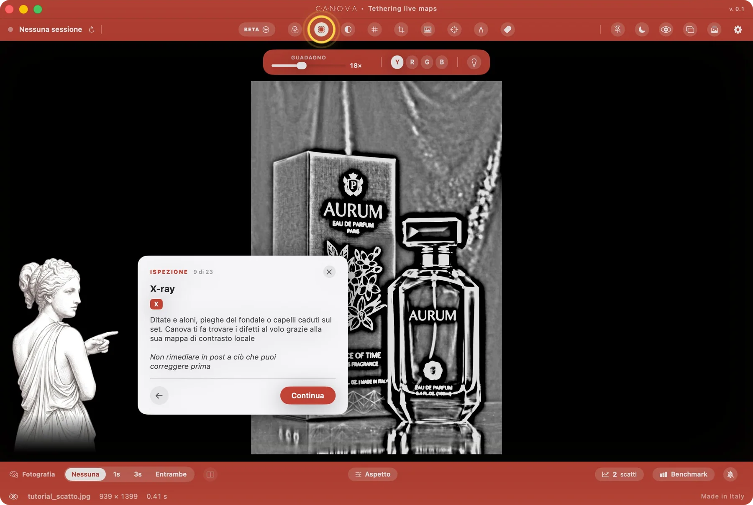Click the crosshair target icon
The width and height of the screenshot is (753, 505).
click(454, 29)
